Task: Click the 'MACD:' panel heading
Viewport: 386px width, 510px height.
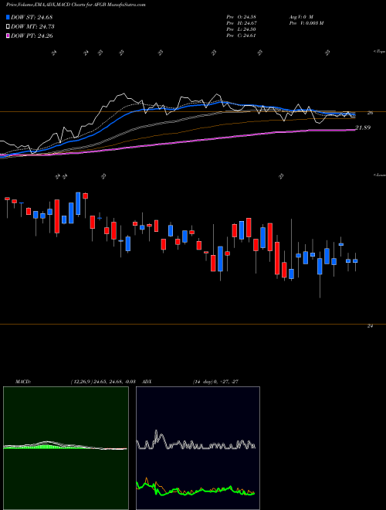Action: click(23, 382)
